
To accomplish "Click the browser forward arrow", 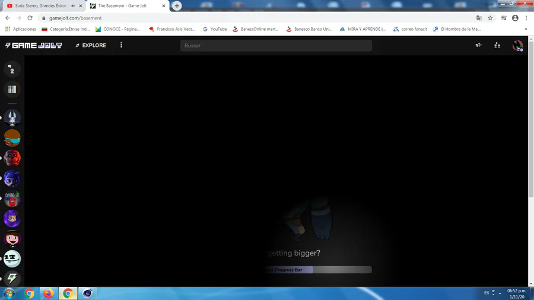I will point(19,18).
